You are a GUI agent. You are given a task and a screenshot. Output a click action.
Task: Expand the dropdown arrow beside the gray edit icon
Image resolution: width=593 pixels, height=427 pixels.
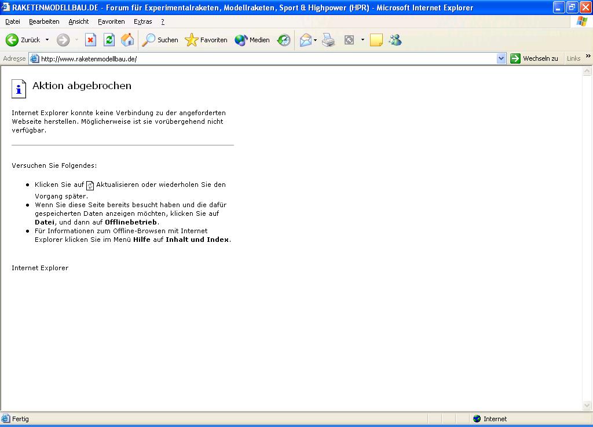[363, 40]
